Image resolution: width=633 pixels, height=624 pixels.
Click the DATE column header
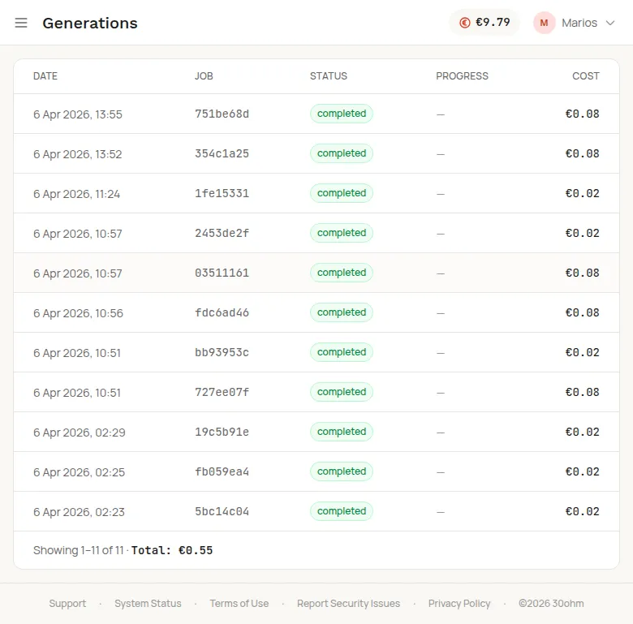point(45,76)
